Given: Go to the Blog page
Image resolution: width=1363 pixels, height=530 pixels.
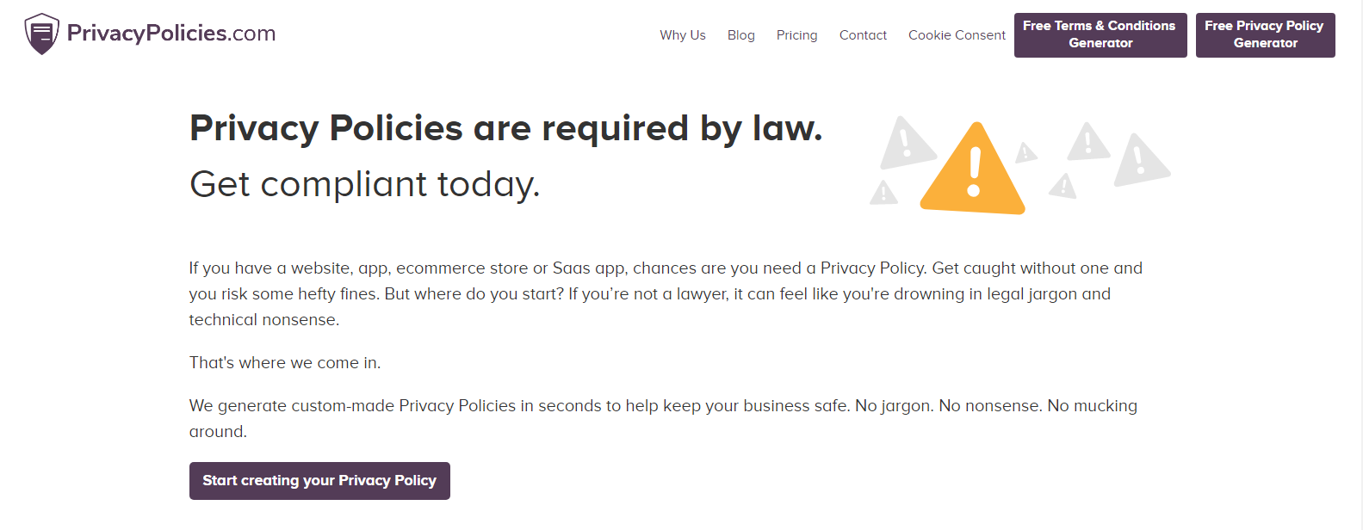Looking at the screenshot, I should click(x=740, y=35).
